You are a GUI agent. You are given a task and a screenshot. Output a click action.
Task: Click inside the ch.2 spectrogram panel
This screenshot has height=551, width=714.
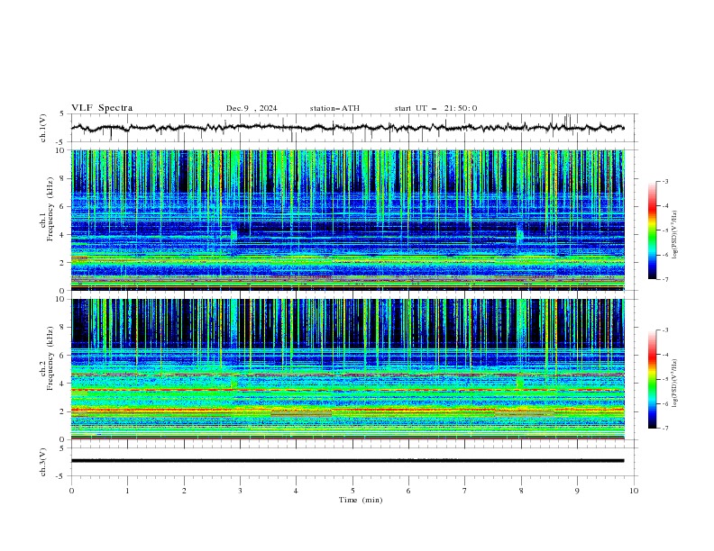(347, 369)
